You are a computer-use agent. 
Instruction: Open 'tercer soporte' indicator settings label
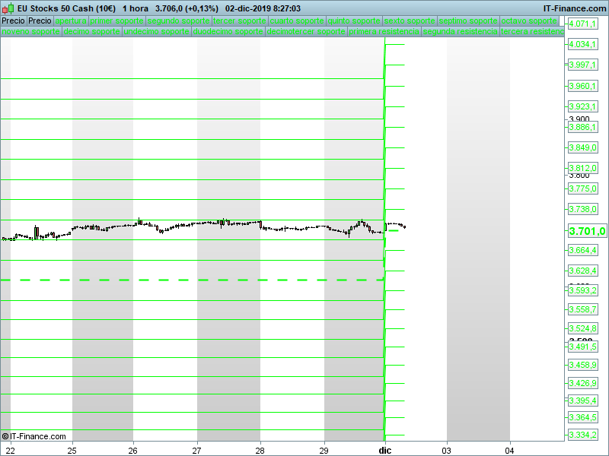click(239, 21)
